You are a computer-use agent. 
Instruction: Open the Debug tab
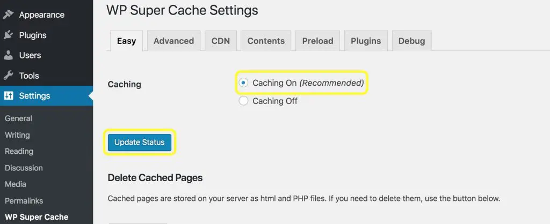click(411, 41)
